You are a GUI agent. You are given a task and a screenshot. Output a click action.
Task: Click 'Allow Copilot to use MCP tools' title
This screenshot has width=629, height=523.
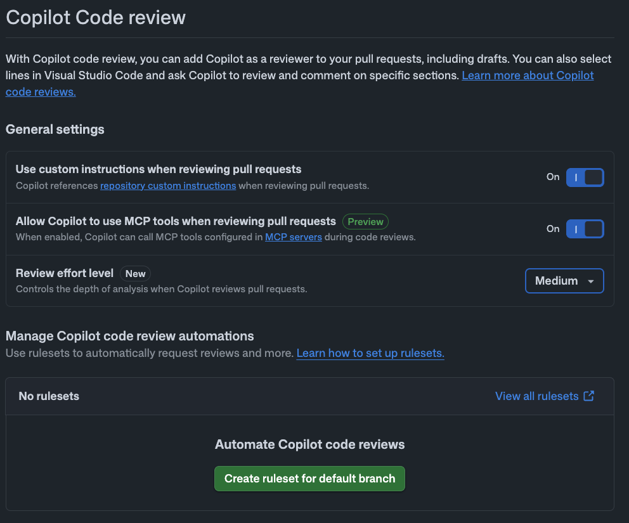(176, 221)
